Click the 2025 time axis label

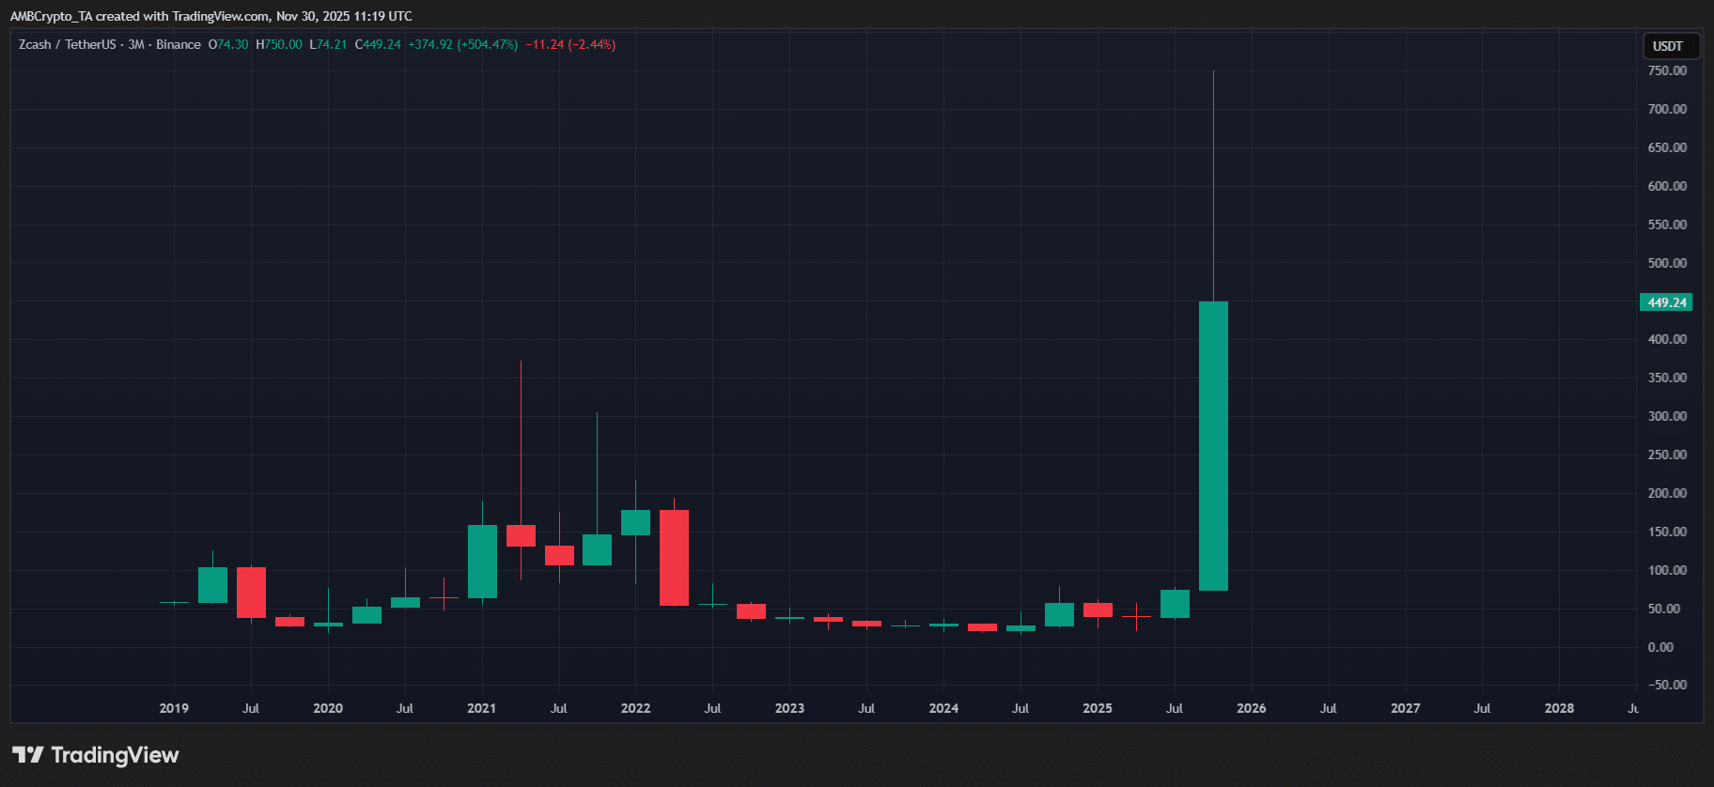pyautogui.click(x=1098, y=708)
